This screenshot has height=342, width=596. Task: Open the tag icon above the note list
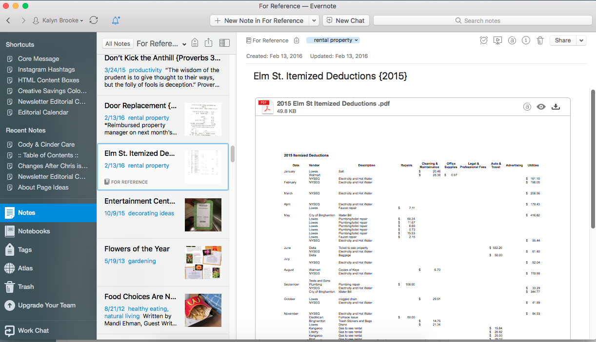pyautogui.click(x=195, y=43)
